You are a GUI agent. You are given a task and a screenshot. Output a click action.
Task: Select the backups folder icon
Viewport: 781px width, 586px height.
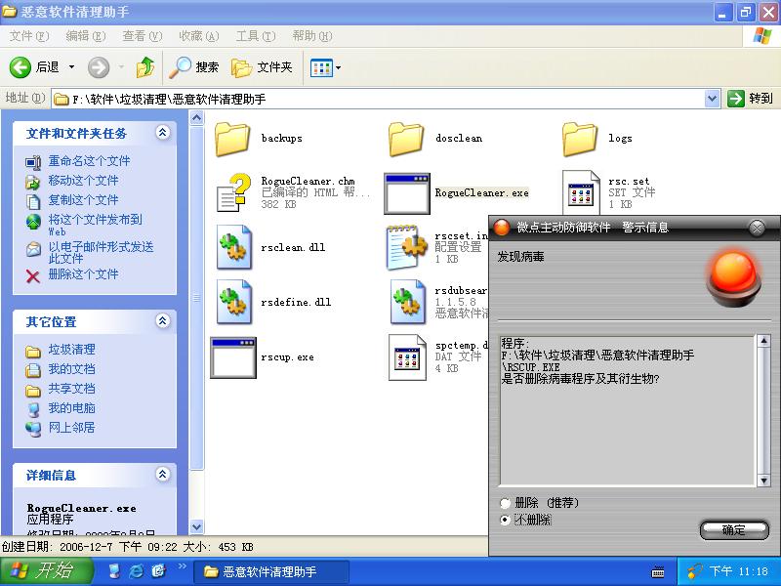click(232, 140)
